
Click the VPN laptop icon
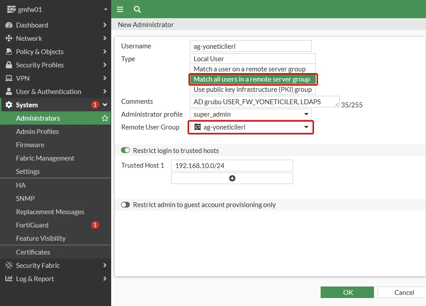[9, 78]
